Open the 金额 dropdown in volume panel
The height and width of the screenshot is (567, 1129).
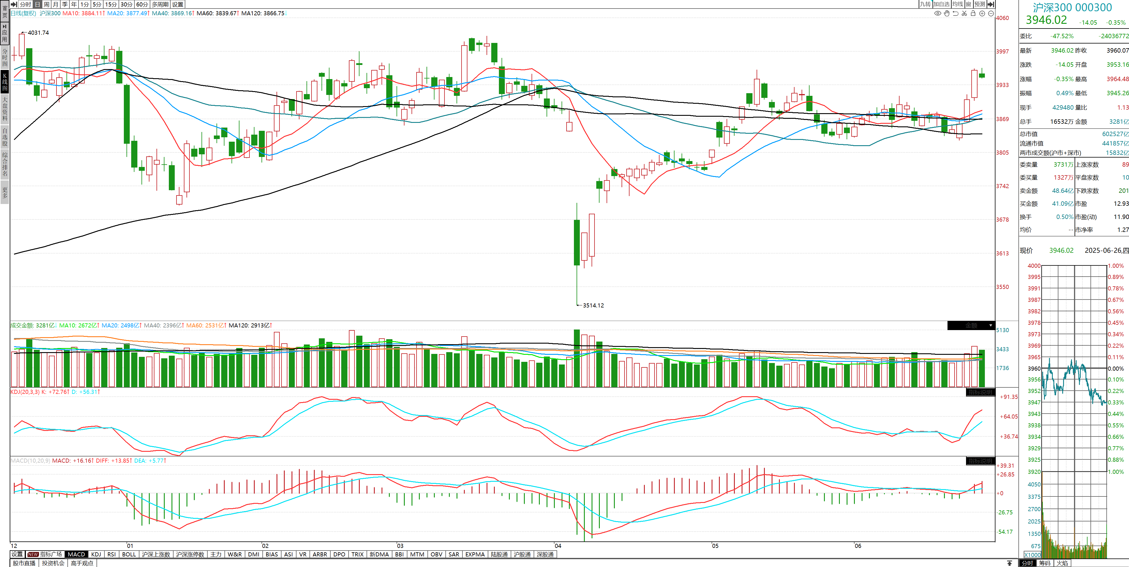click(x=971, y=325)
